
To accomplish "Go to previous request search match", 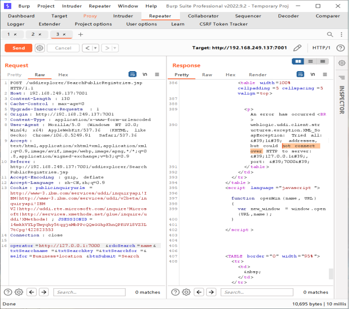I will point(32,292).
